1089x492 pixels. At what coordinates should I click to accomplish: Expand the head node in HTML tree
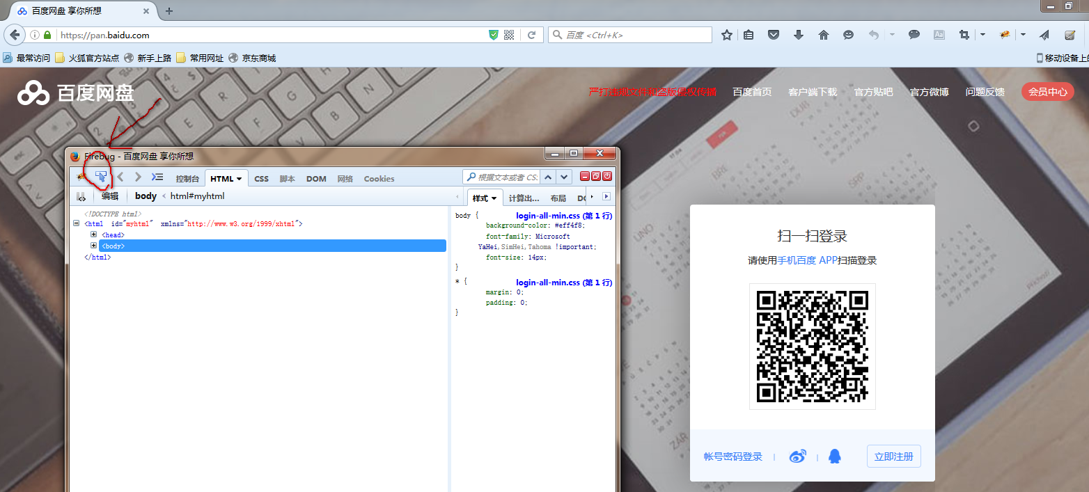93,235
